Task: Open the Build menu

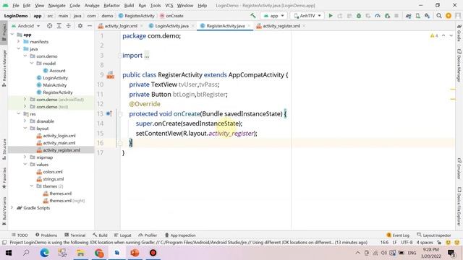Action: click(129, 5)
